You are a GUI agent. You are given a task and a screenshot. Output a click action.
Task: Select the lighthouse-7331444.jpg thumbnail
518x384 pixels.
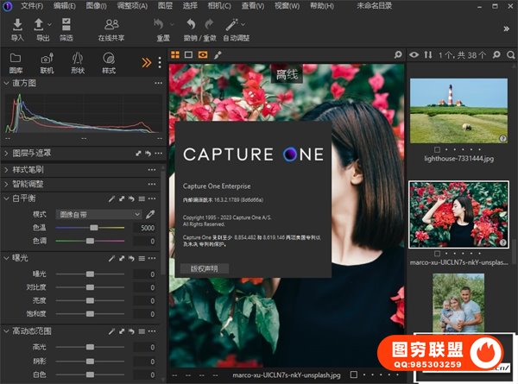[x=458, y=110]
